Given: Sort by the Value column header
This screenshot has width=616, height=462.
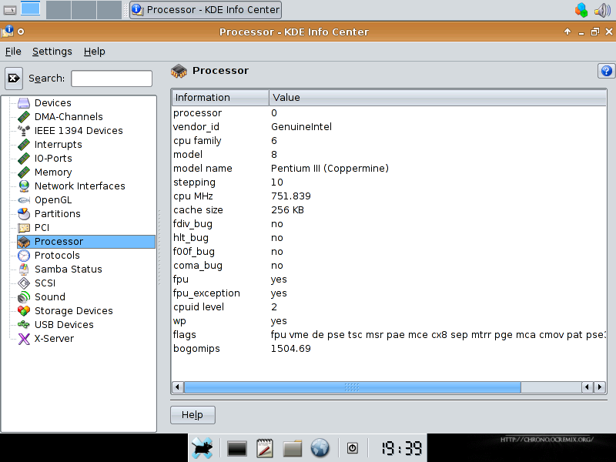Looking at the screenshot, I should point(437,98).
